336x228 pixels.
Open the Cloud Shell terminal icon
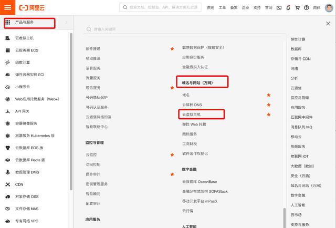[279, 8]
